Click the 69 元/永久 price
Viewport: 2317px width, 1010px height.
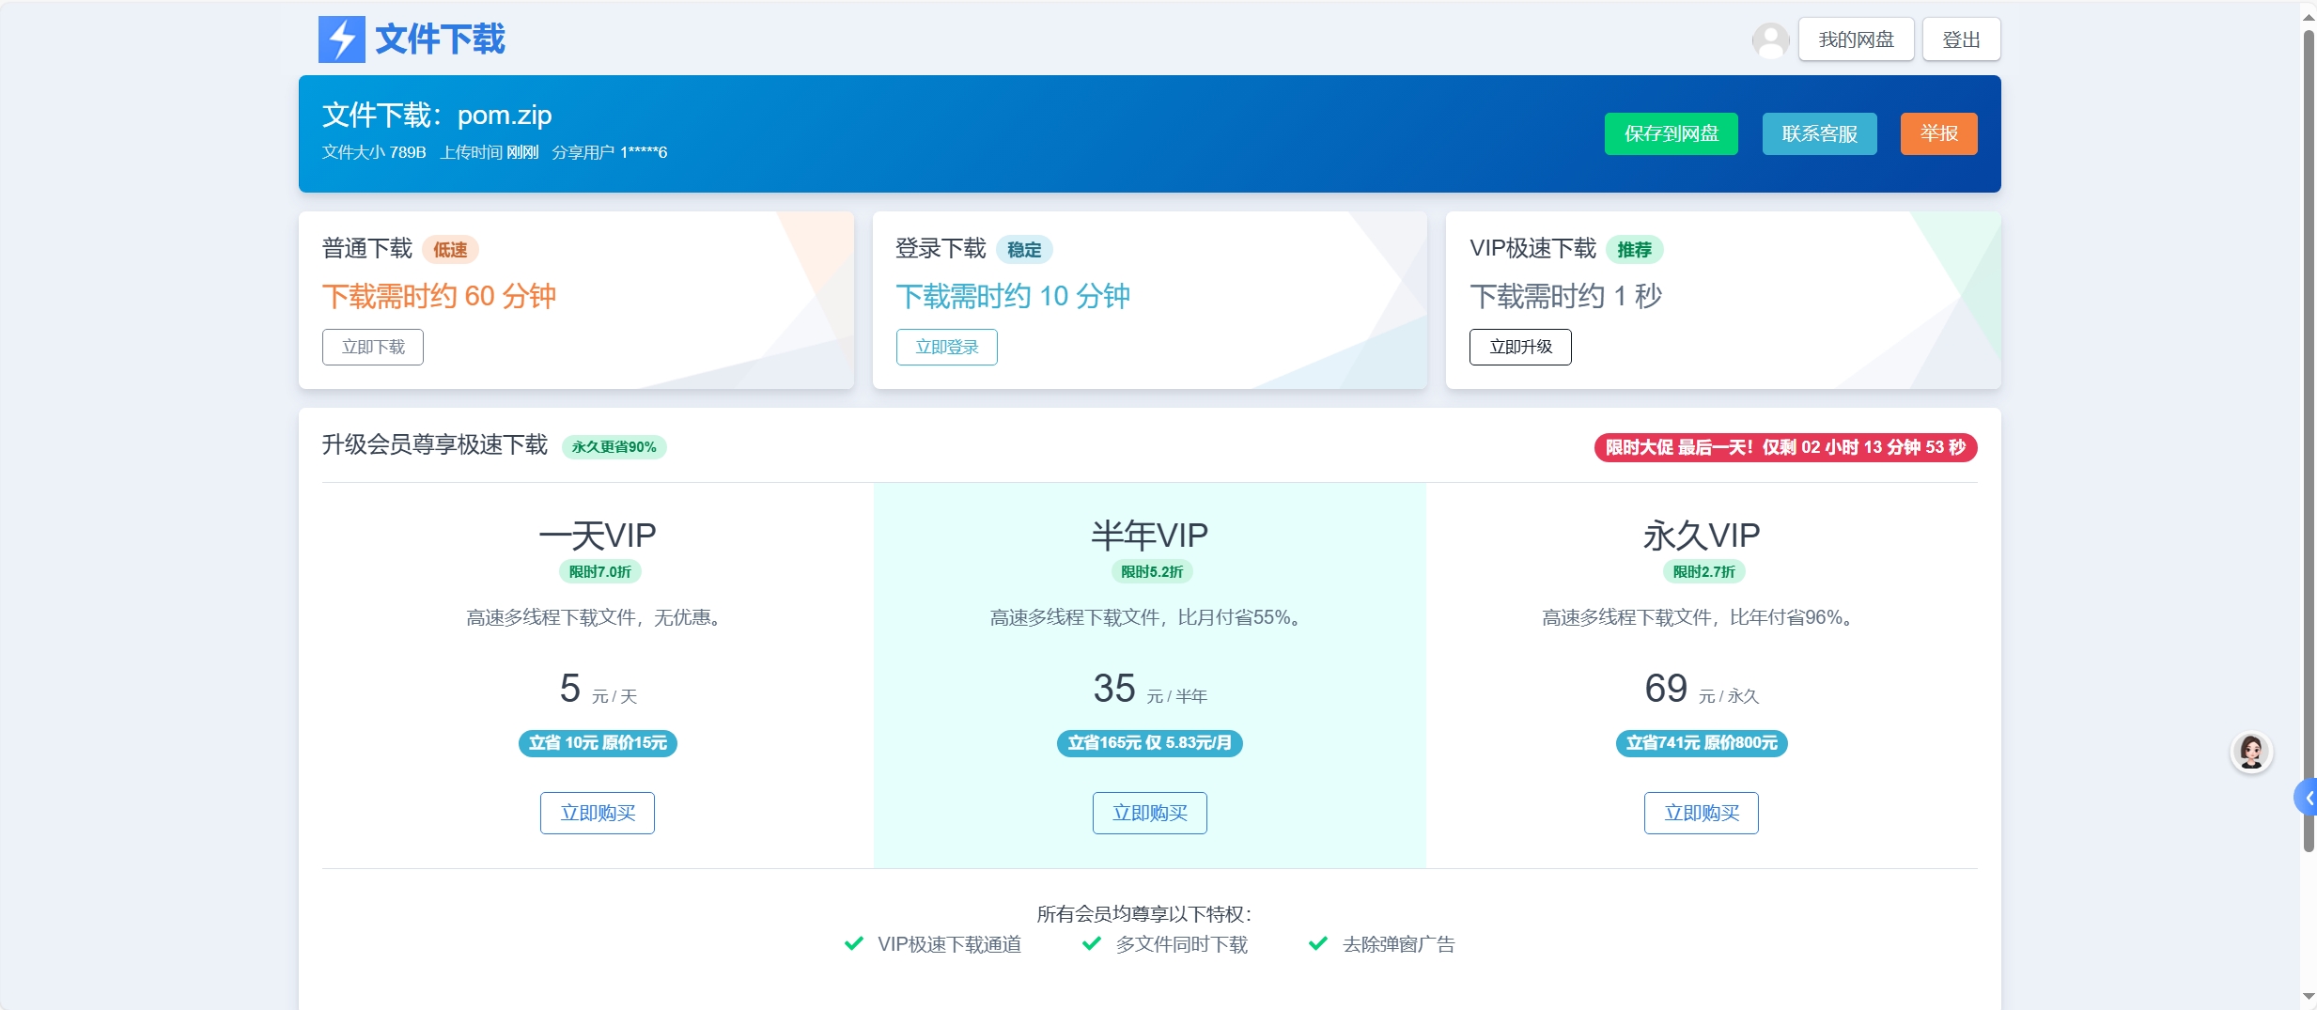[x=1702, y=689]
